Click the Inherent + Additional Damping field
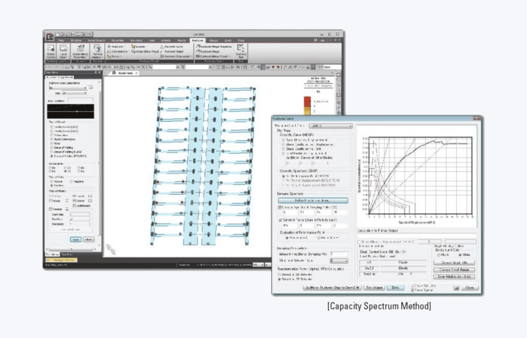 (339, 254)
